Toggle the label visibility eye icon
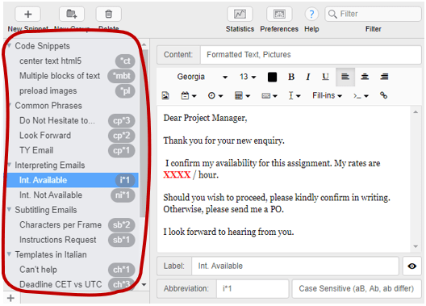 (411, 266)
